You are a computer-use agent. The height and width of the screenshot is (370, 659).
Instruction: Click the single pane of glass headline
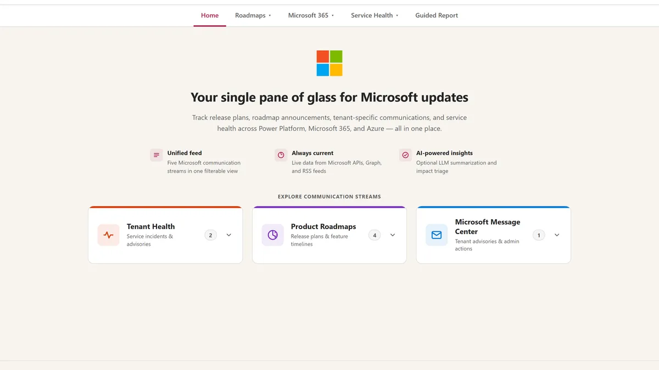pyautogui.click(x=329, y=98)
